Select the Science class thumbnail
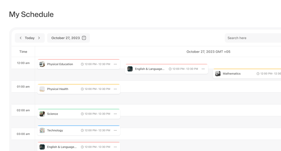The height and width of the screenshot is (151, 281). pos(42,114)
